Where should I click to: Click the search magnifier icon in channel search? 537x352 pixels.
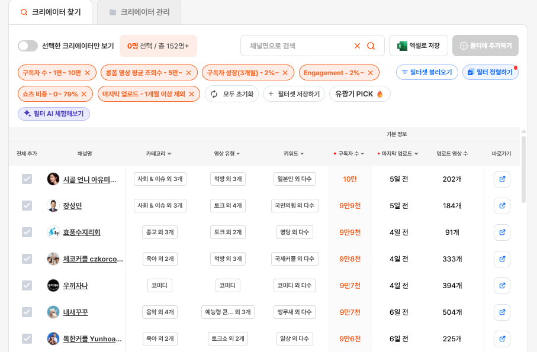[x=371, y=46]
